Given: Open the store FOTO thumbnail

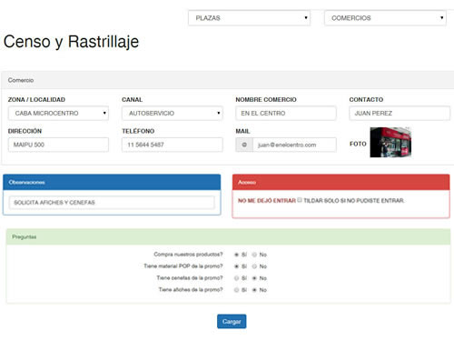Looking at the screenshot, I should 390,143.
